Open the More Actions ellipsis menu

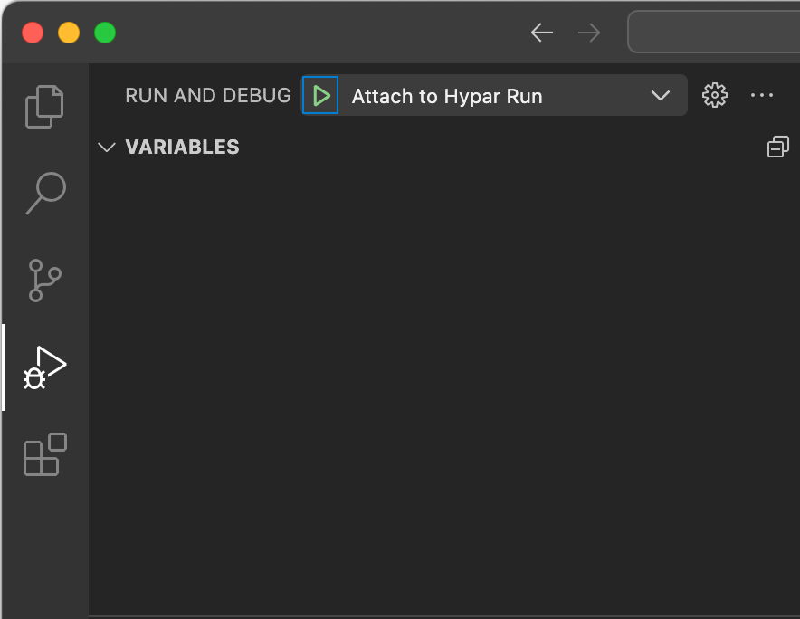click(x=762, y=95)
